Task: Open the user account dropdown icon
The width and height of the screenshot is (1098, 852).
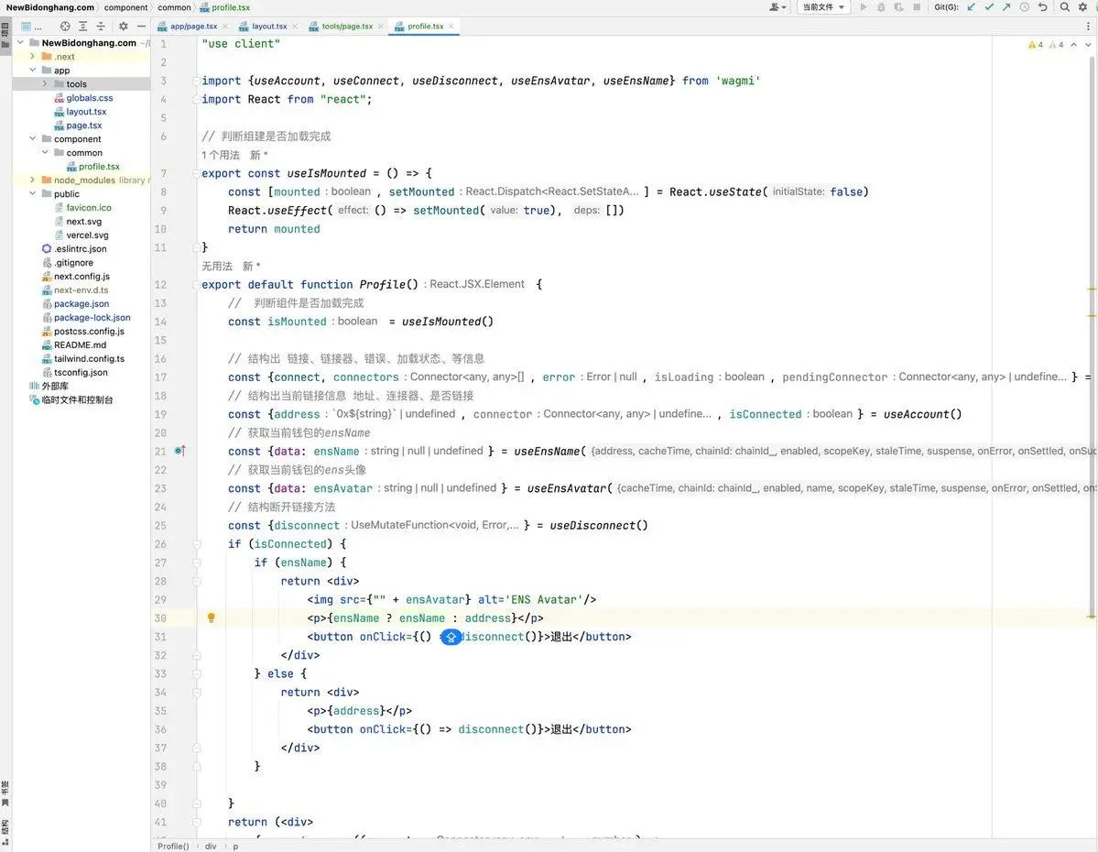Action: tap(777, 7)
